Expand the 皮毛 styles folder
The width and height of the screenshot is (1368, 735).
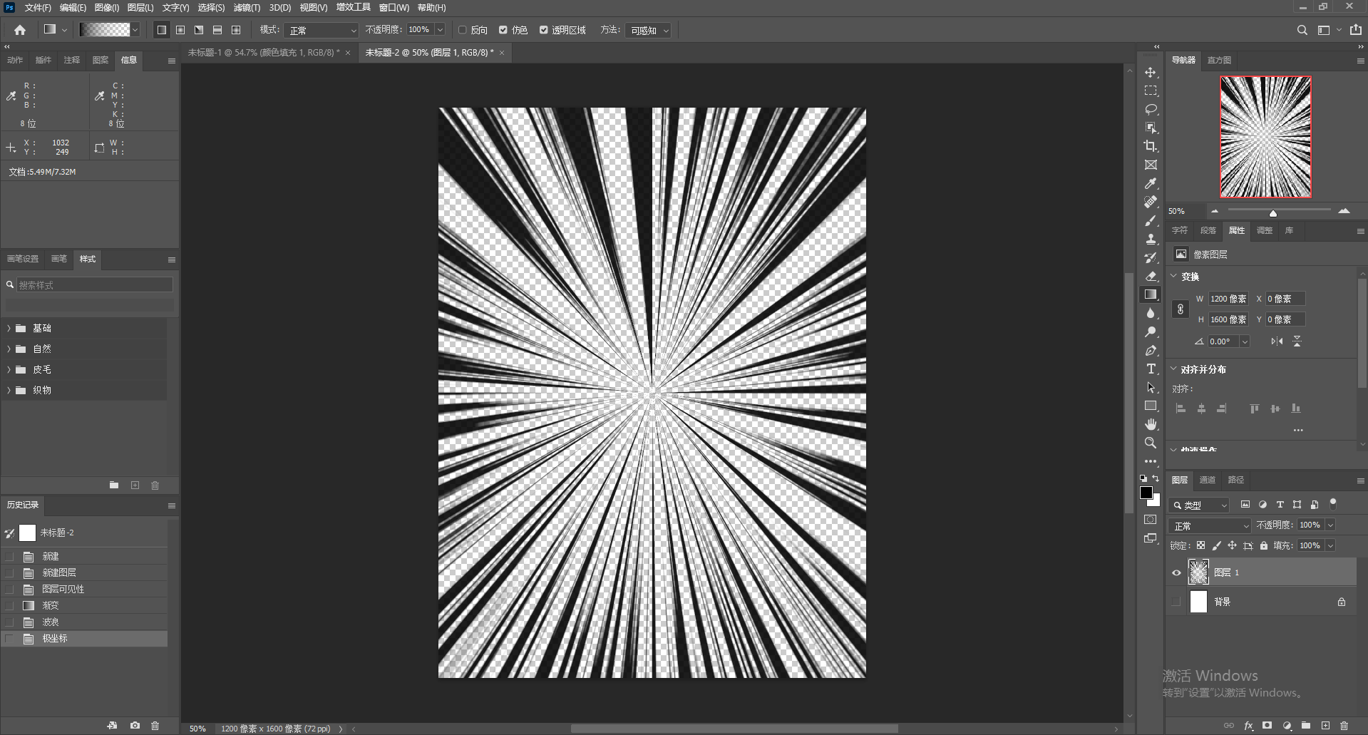point(9,369)
